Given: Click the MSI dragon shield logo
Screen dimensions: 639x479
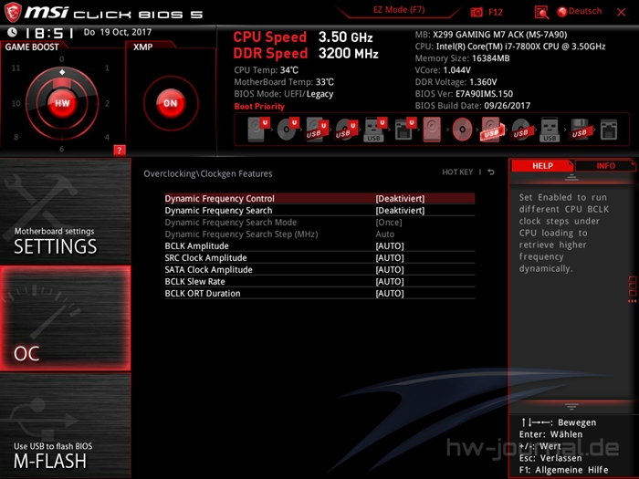Looking at the screenshot, I should pos(12,12).
